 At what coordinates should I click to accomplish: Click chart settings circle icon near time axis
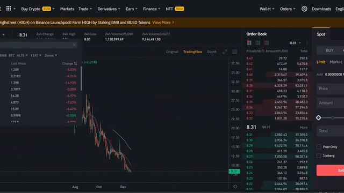click(x=235, y=187)
